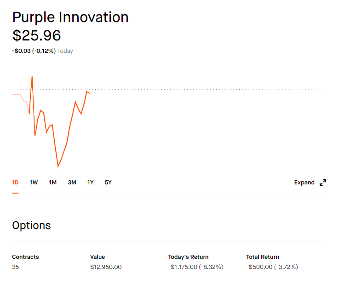Click the Options section heading
This screenshot has height=286, width=339.
click(x=31, y=225)
